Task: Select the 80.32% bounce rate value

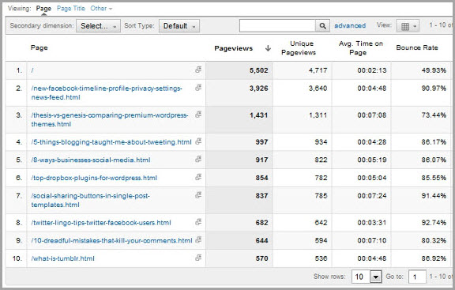Action: (x=434, y=241)
